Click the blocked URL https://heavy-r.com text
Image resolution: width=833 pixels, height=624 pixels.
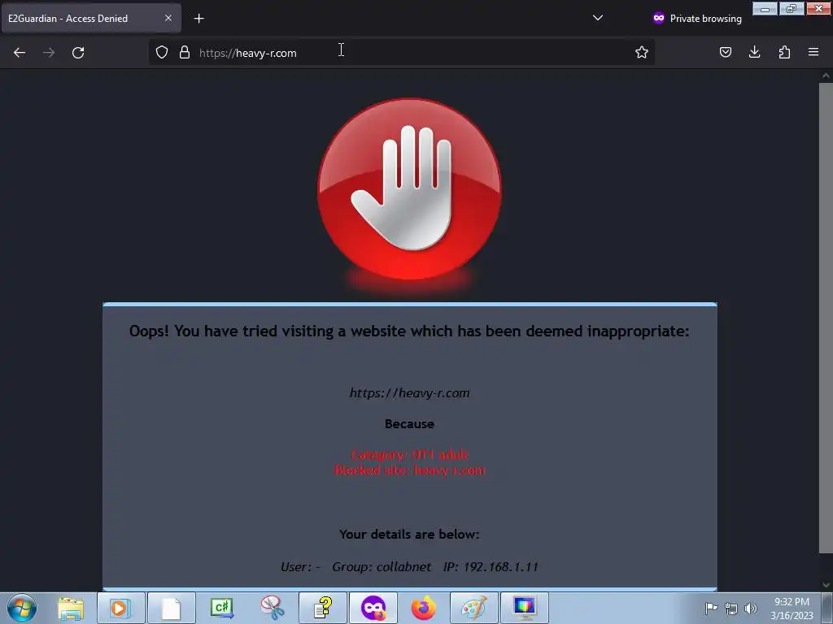click(x=410, y=393)
